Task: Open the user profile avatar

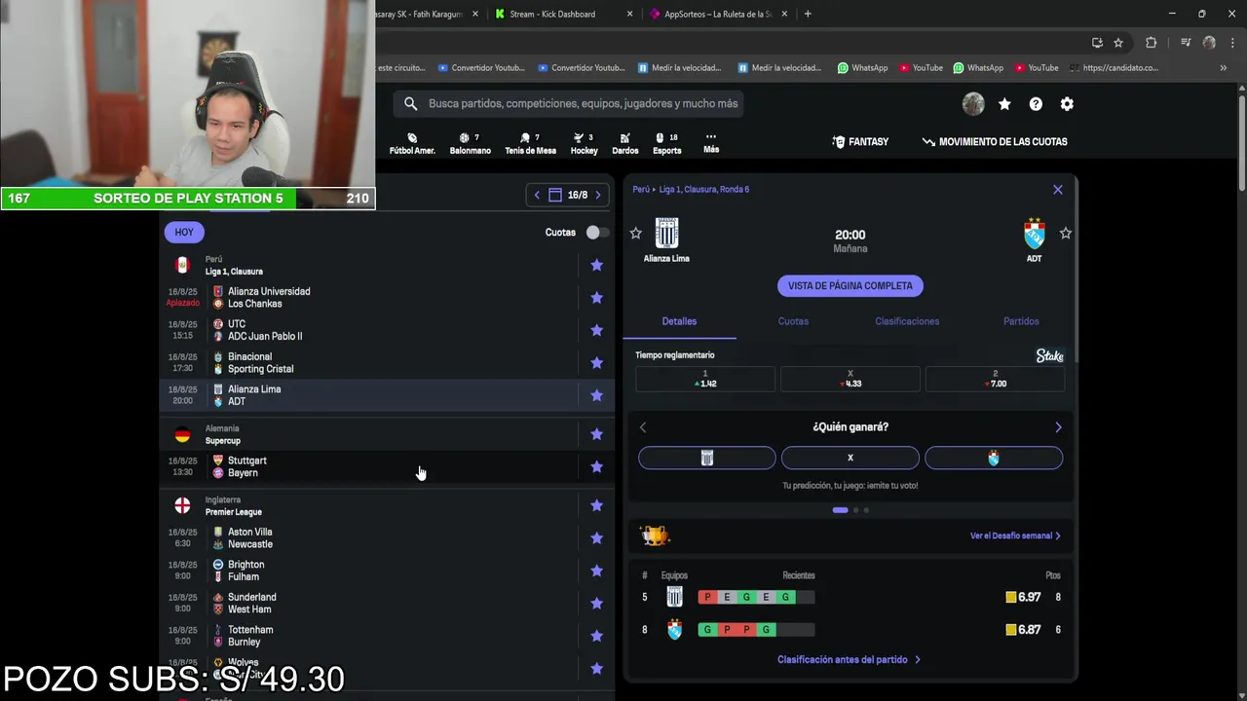Action: (x=973, y=104)
